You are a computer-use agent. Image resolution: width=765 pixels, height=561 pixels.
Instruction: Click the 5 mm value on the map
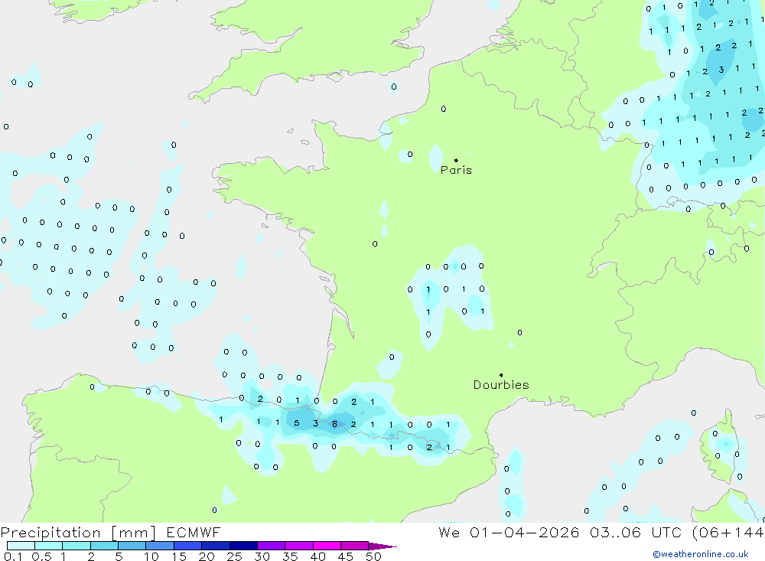coord(297,422)
